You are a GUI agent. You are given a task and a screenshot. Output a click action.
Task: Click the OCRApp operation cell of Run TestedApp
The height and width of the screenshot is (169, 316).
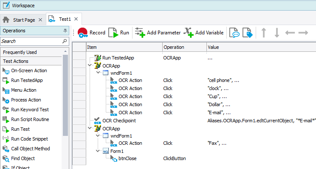click(172, 58)
